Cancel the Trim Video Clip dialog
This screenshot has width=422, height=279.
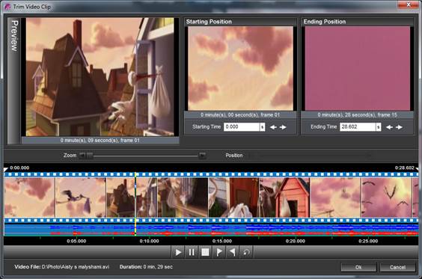397,267
